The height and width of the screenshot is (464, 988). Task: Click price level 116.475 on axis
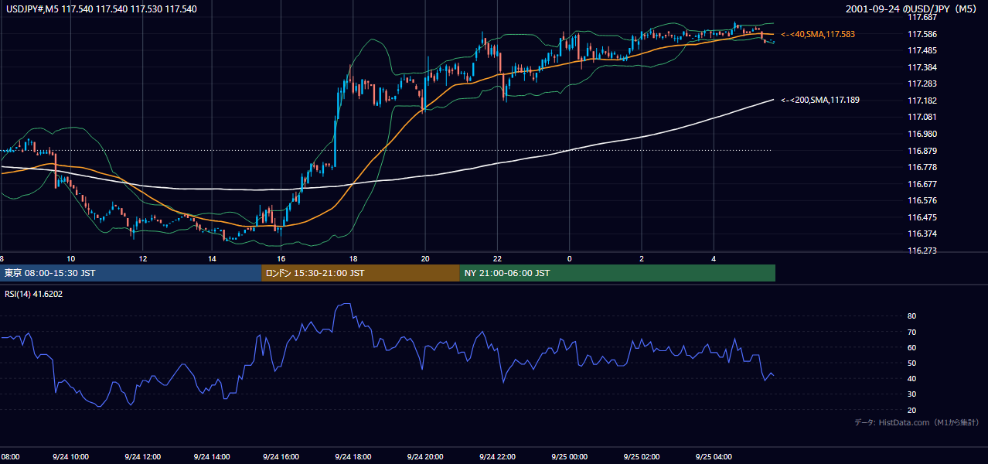tap(921, 217)
